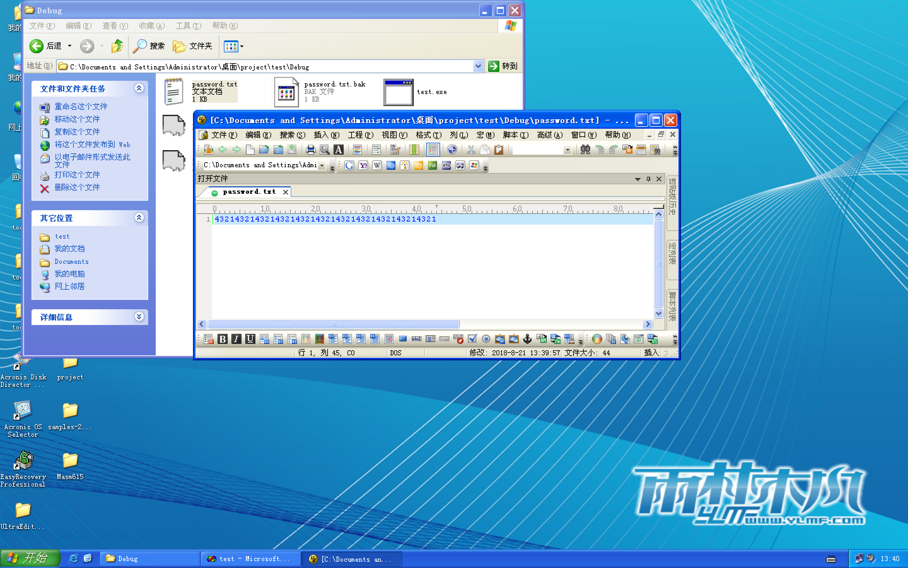Click 复制这个文件 task link

point(77,132)
